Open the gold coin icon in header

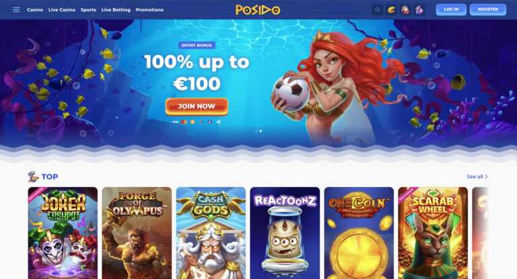tap(391, 10)
